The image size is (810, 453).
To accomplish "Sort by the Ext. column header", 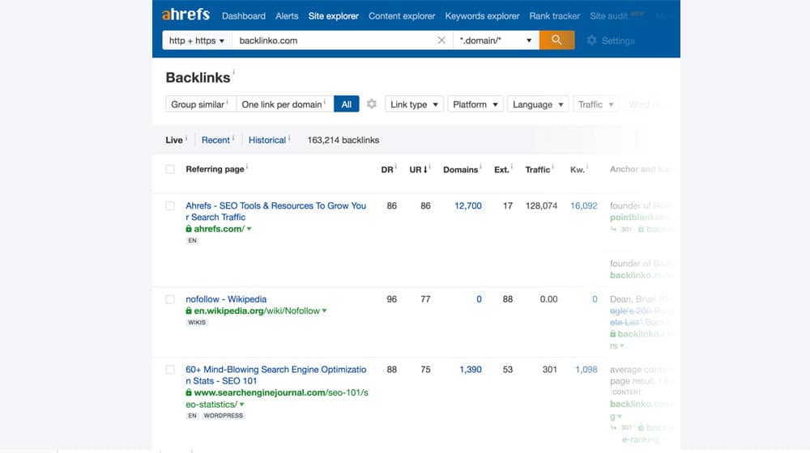I will [x=501, y=170].
